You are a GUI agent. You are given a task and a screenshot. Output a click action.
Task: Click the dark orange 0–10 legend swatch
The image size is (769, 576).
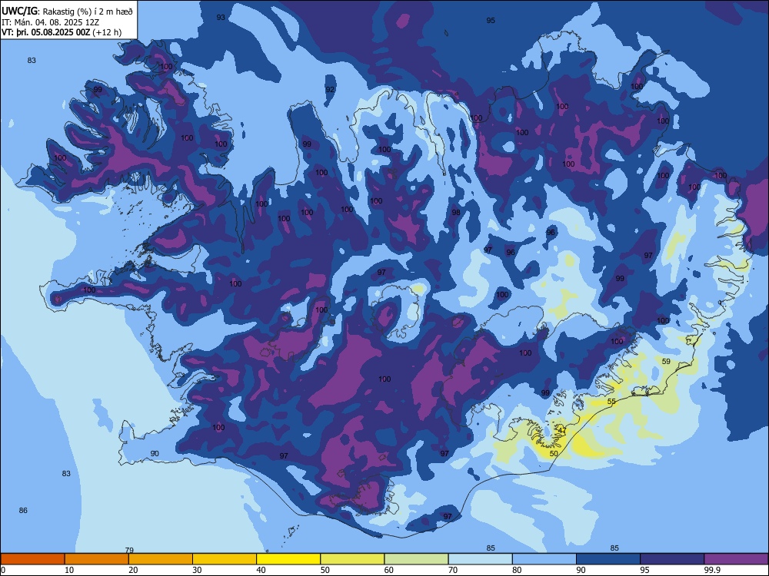point(32,559)
